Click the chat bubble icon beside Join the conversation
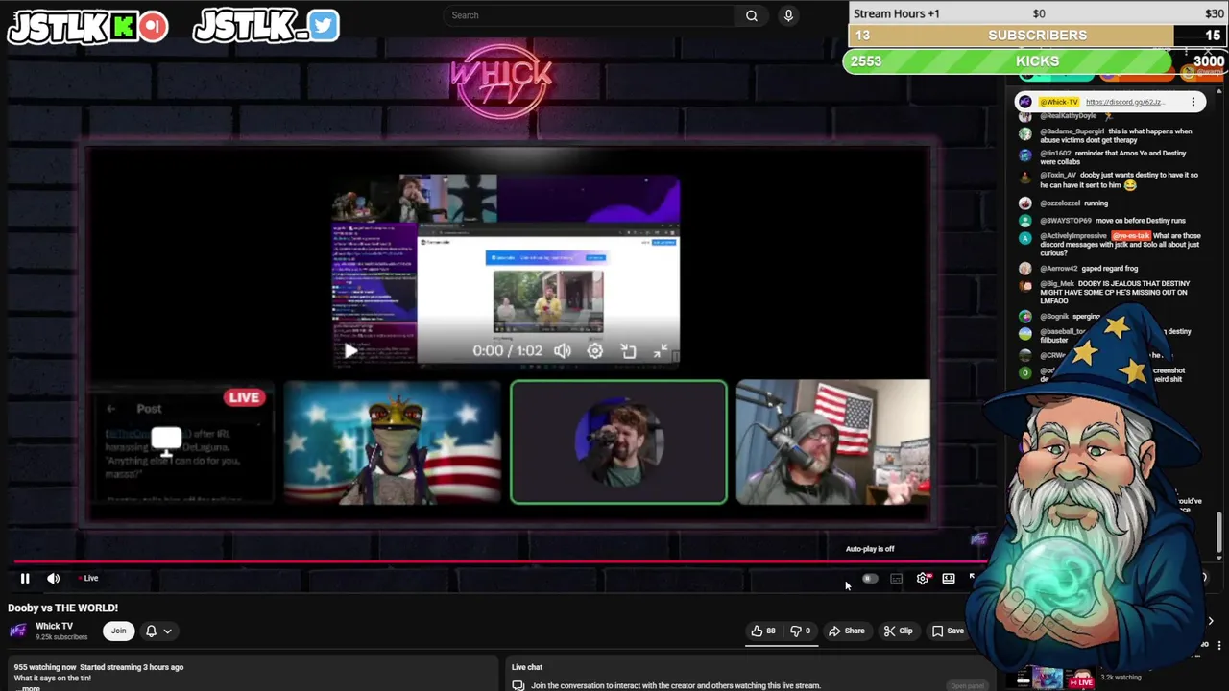The image size is (1229, 691). pyautogui.click(x=518, y=685)
